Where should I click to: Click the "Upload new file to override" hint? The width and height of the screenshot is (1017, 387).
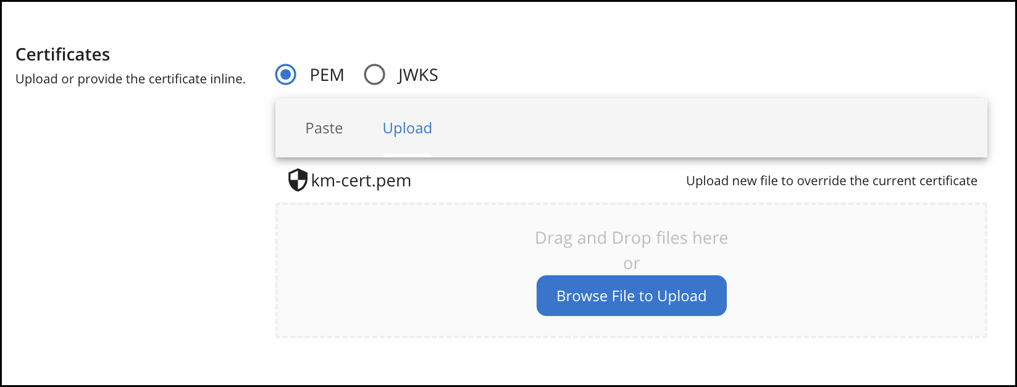coord(831,181)
